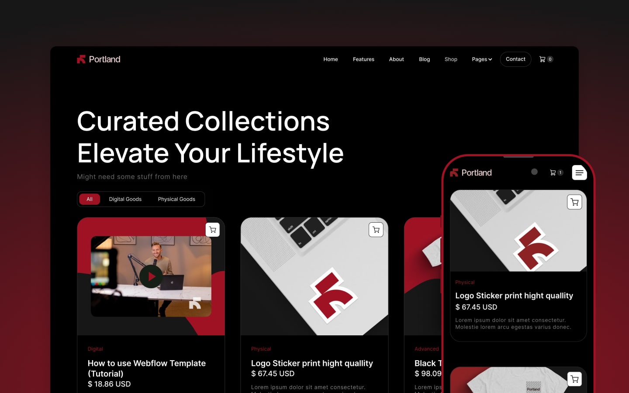Click the mobile '$ 67.45 USD' price
629x393 pixels.
click(x=476, y=307)
